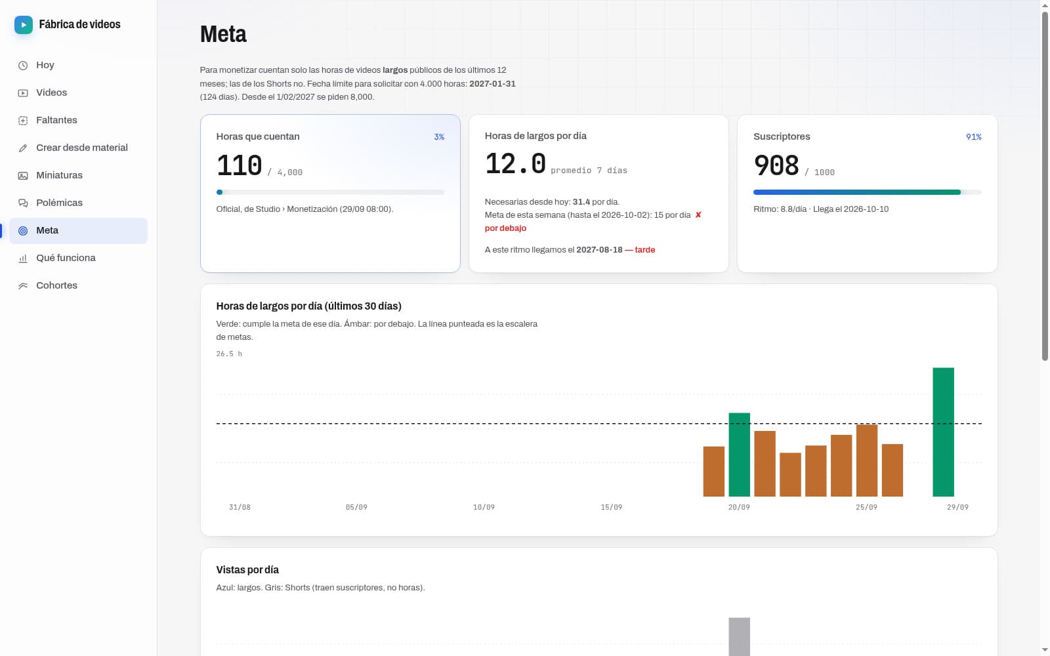Go to the Videos section
The height and width of the screenshot is (656, 1050).
(78, 92)
